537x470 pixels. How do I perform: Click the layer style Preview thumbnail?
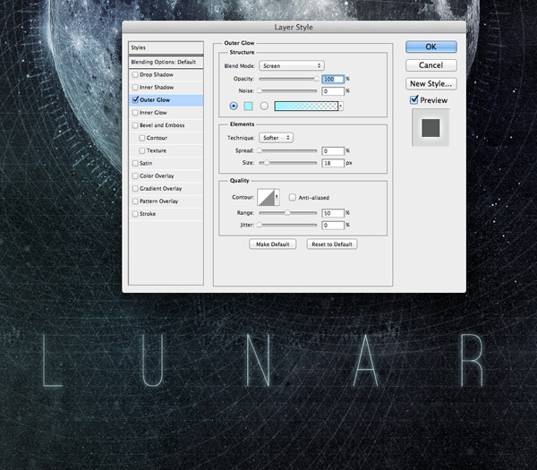(429, 127)
